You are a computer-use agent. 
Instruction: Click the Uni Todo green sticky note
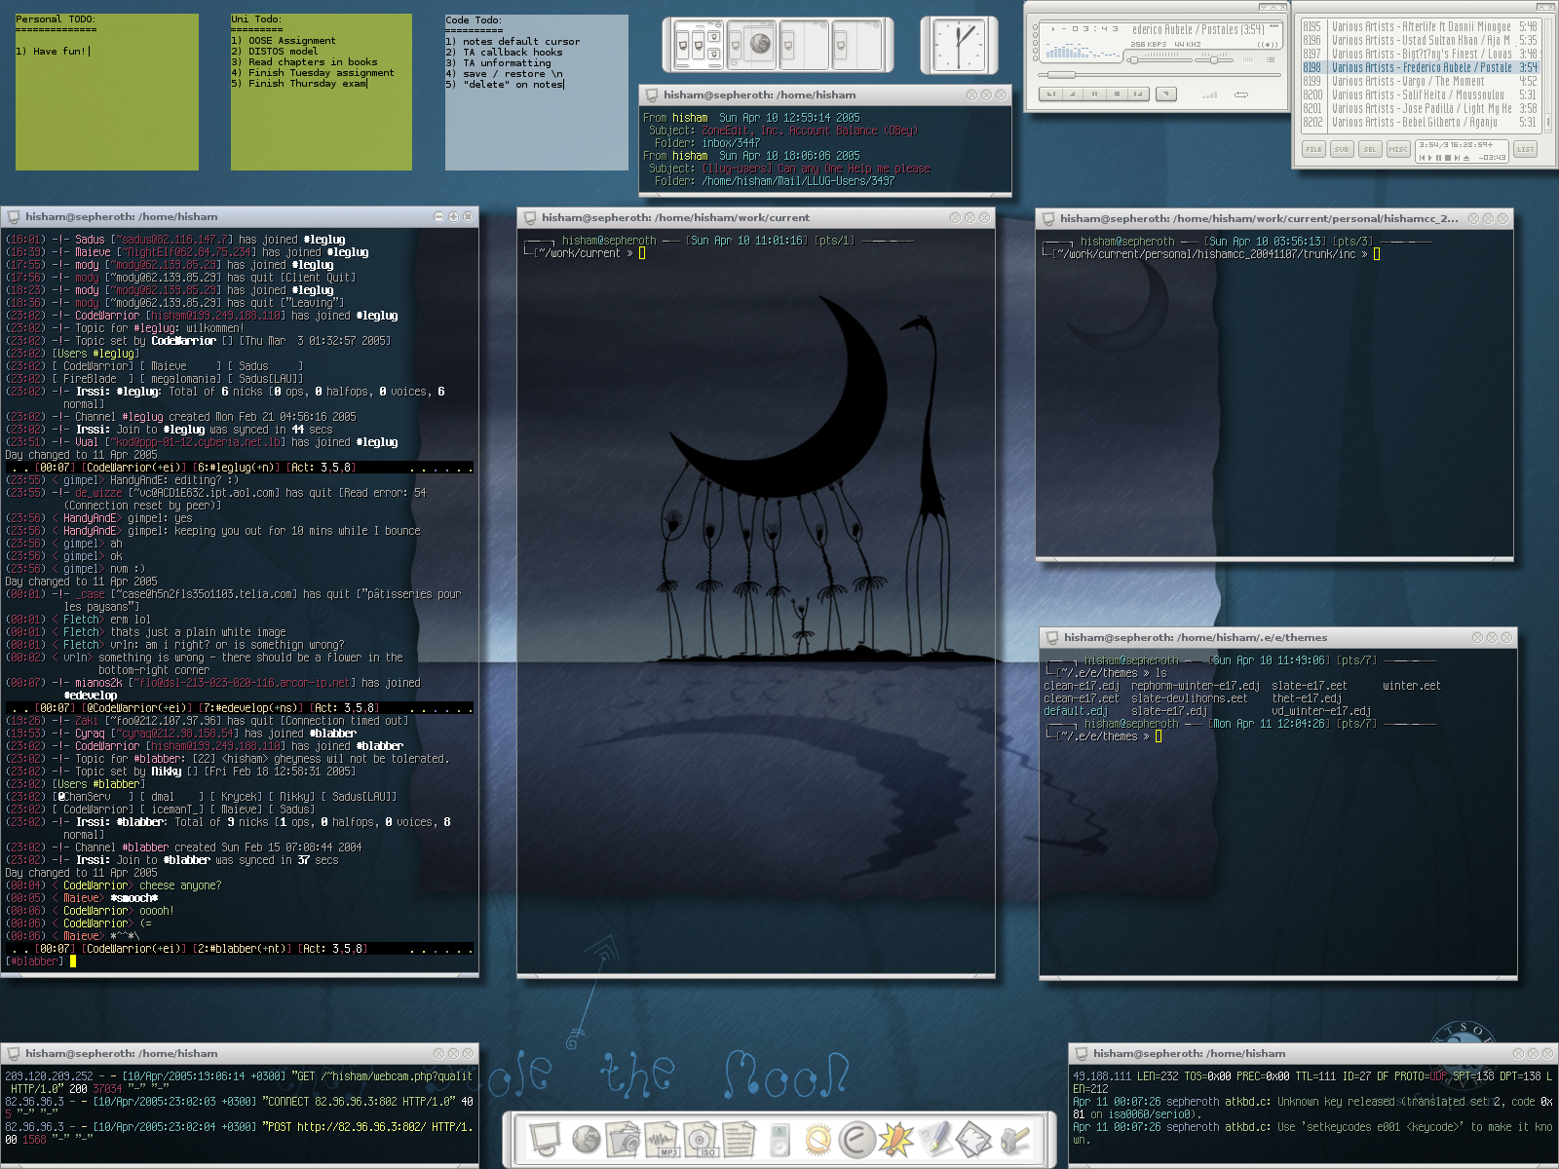coord(322,92)
